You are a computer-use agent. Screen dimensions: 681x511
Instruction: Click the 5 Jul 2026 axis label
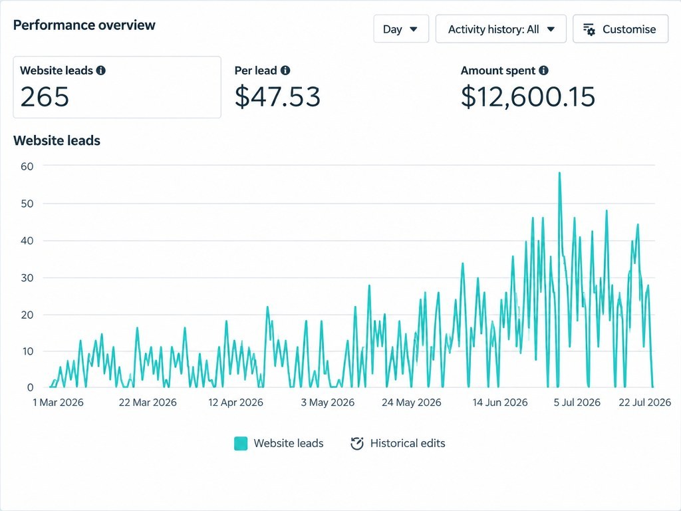click(577, 403)
